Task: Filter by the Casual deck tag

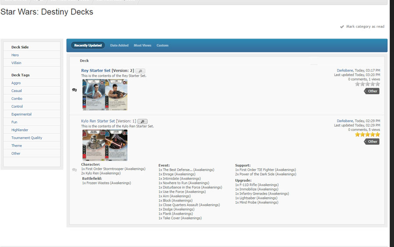Action: [17, 91]
